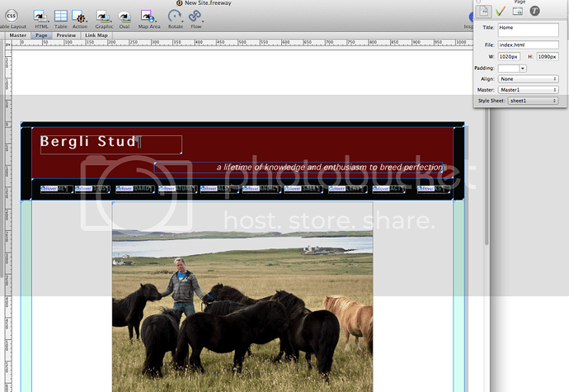Open the Action tool's dropdown arrow
The image size is (569, 392).
click(87, 21)
